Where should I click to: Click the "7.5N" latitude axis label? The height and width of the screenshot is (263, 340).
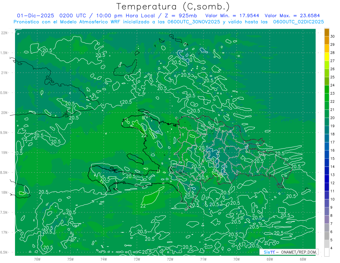tap(4, 212)
